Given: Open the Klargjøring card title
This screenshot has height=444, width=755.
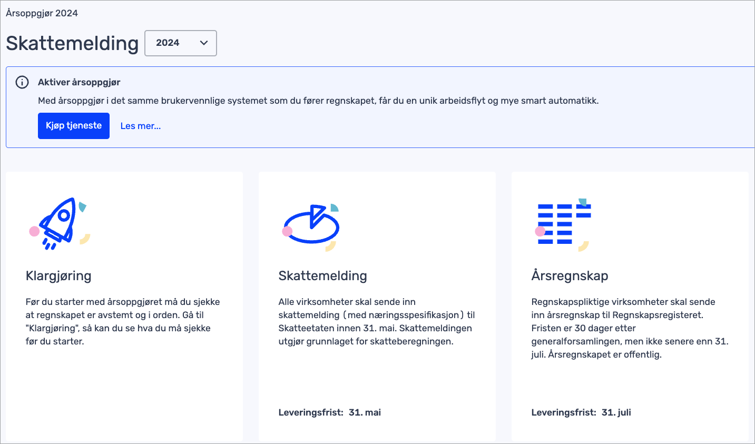Looking at the screenshot, I should click(58, 275).
